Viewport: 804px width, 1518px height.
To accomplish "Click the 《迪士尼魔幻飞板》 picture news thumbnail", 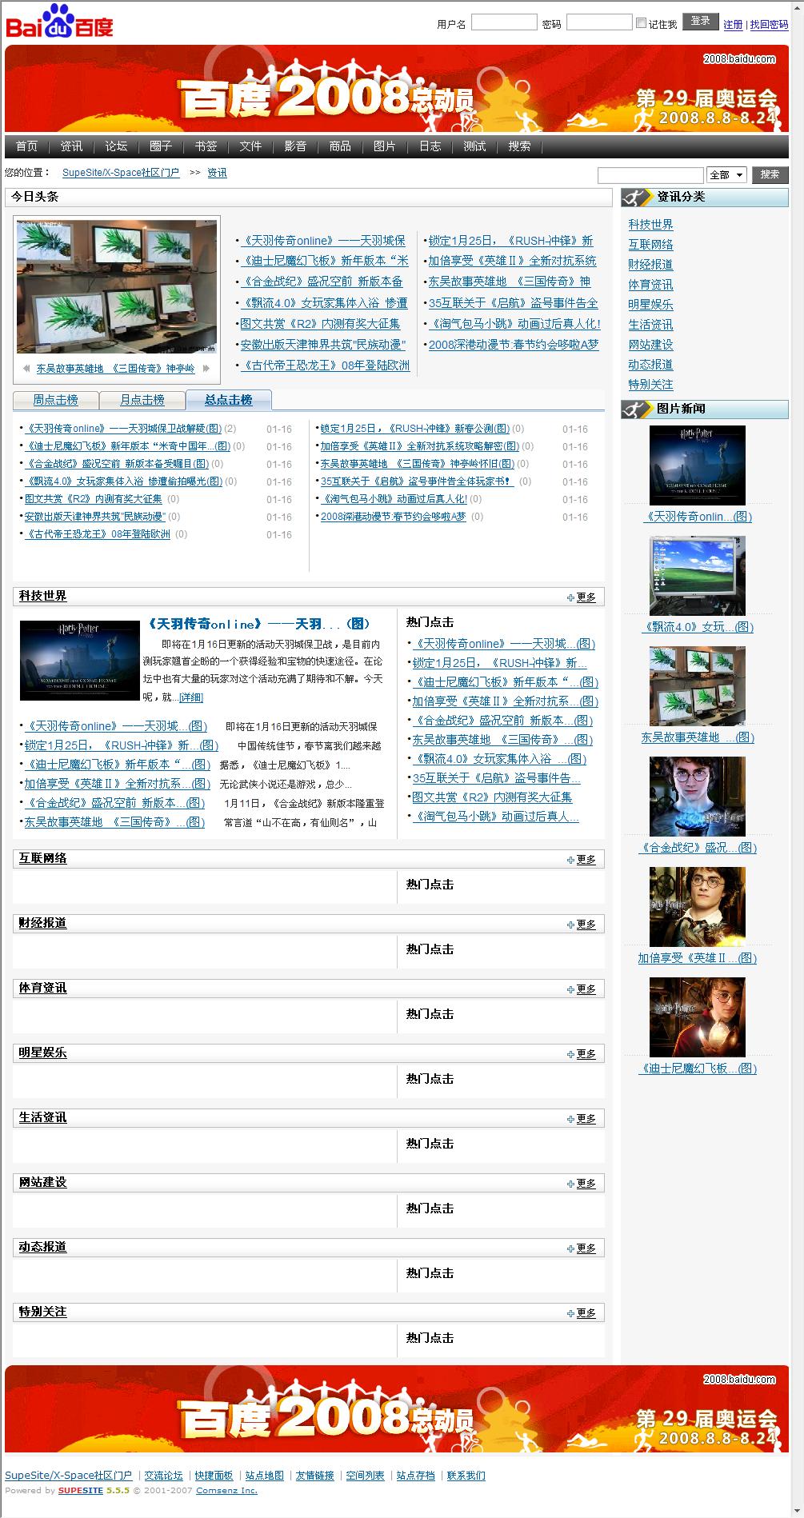I will pos(698,1017).
